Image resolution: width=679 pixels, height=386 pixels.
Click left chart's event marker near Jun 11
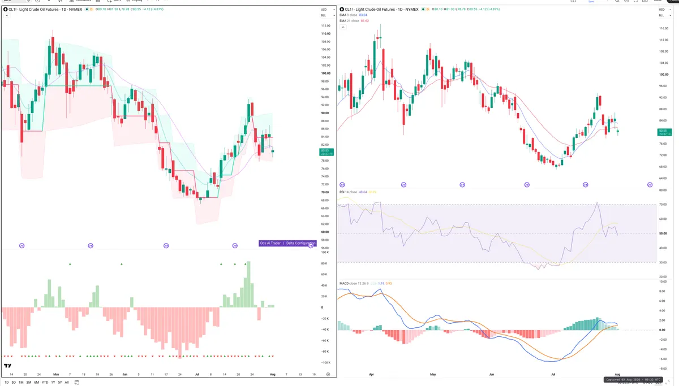166,245
